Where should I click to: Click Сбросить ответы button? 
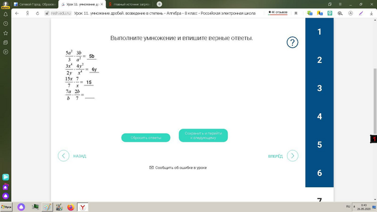[145, 138]
